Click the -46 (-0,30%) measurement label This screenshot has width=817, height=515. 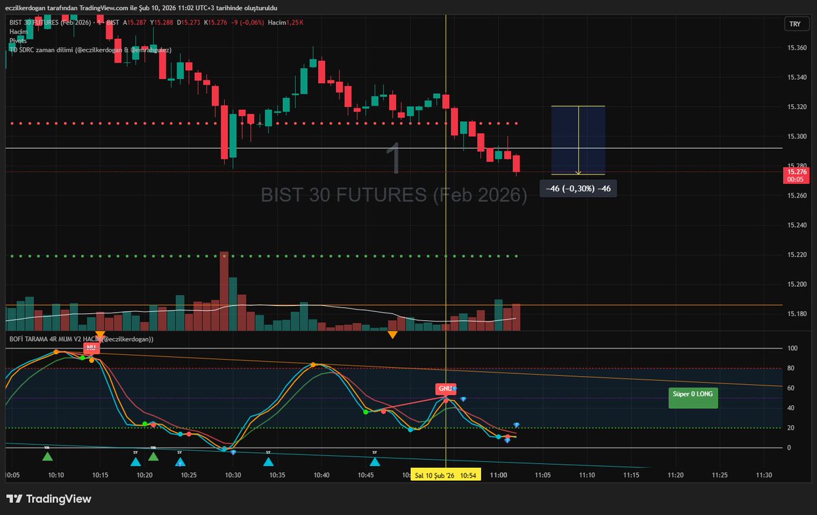[579, 189]
